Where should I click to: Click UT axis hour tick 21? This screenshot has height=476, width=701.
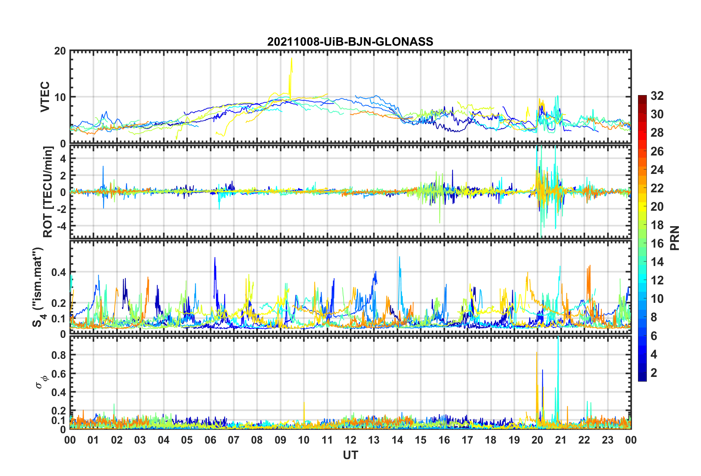click(561, 440)
